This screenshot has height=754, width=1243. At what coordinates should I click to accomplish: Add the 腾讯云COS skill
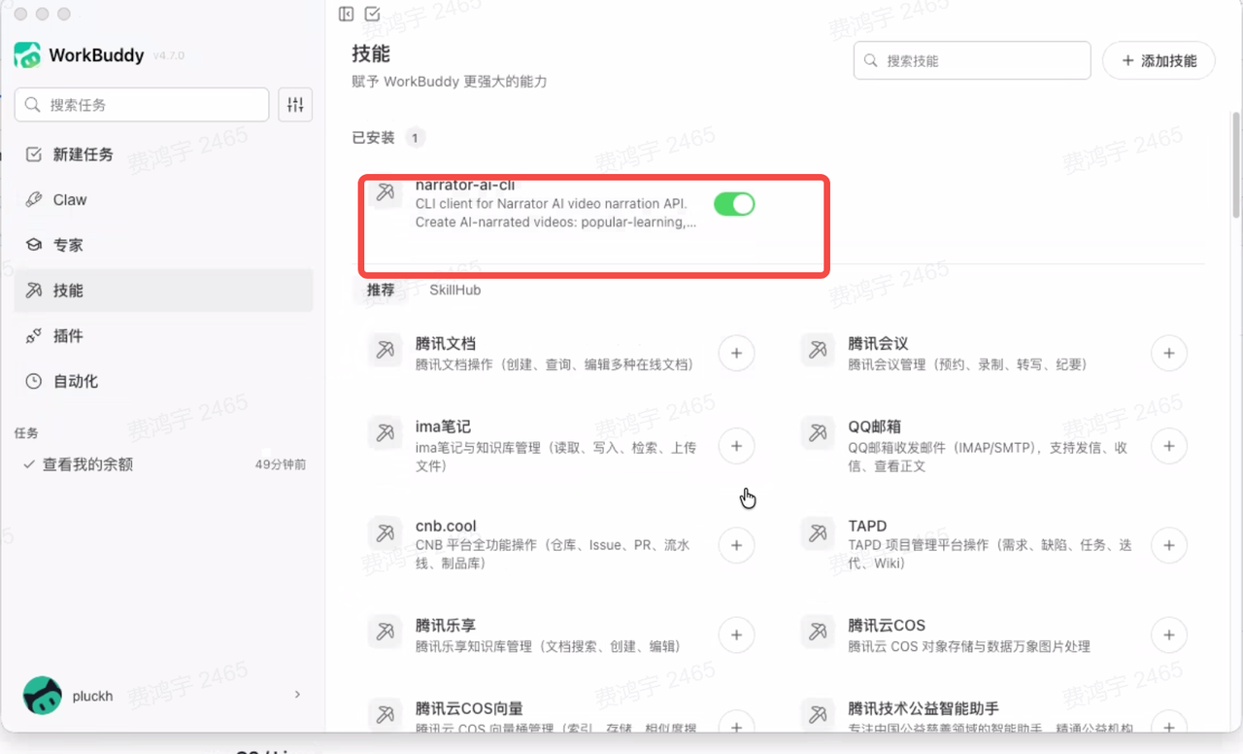(1169, 635)
